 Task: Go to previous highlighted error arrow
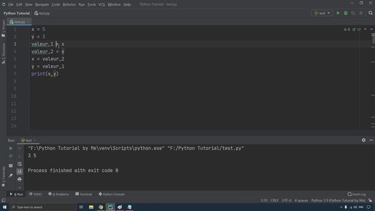(365, 29)
